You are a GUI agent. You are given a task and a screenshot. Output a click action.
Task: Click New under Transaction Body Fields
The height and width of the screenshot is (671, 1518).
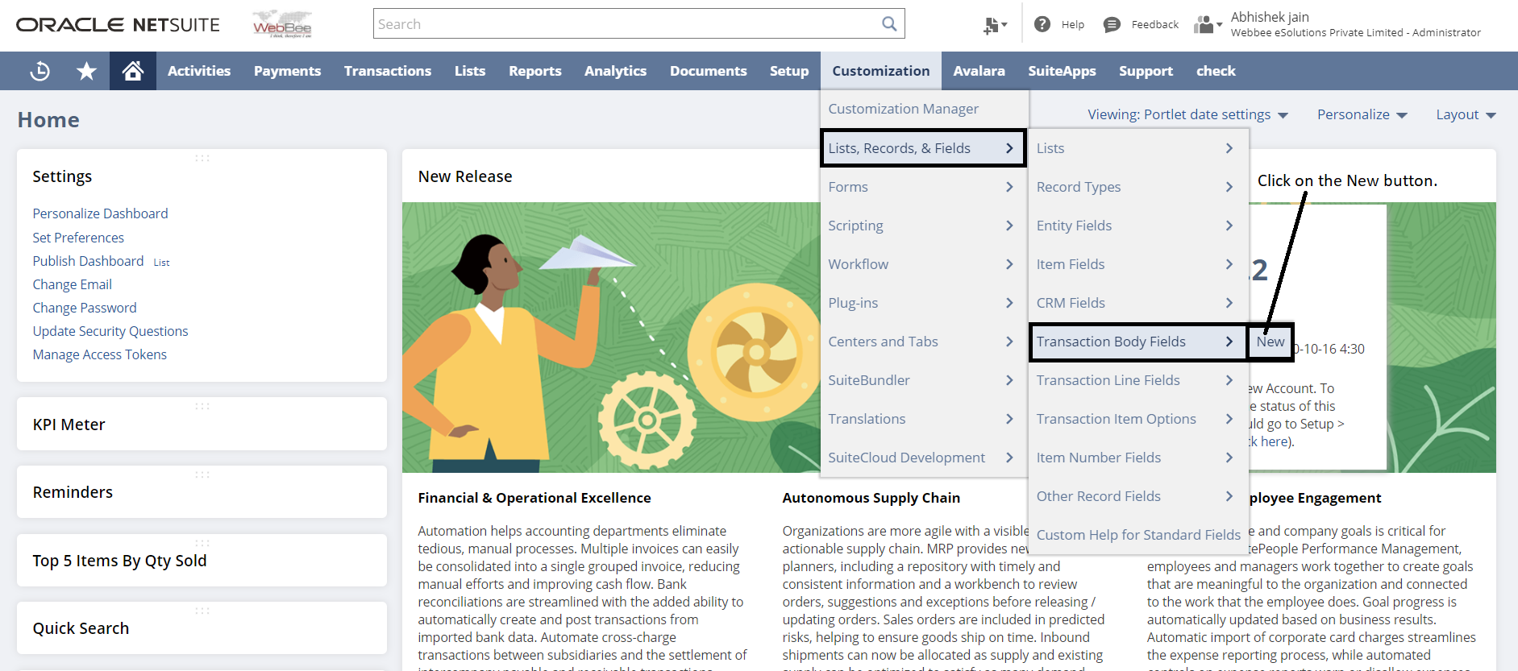[x=1271, y=342]
